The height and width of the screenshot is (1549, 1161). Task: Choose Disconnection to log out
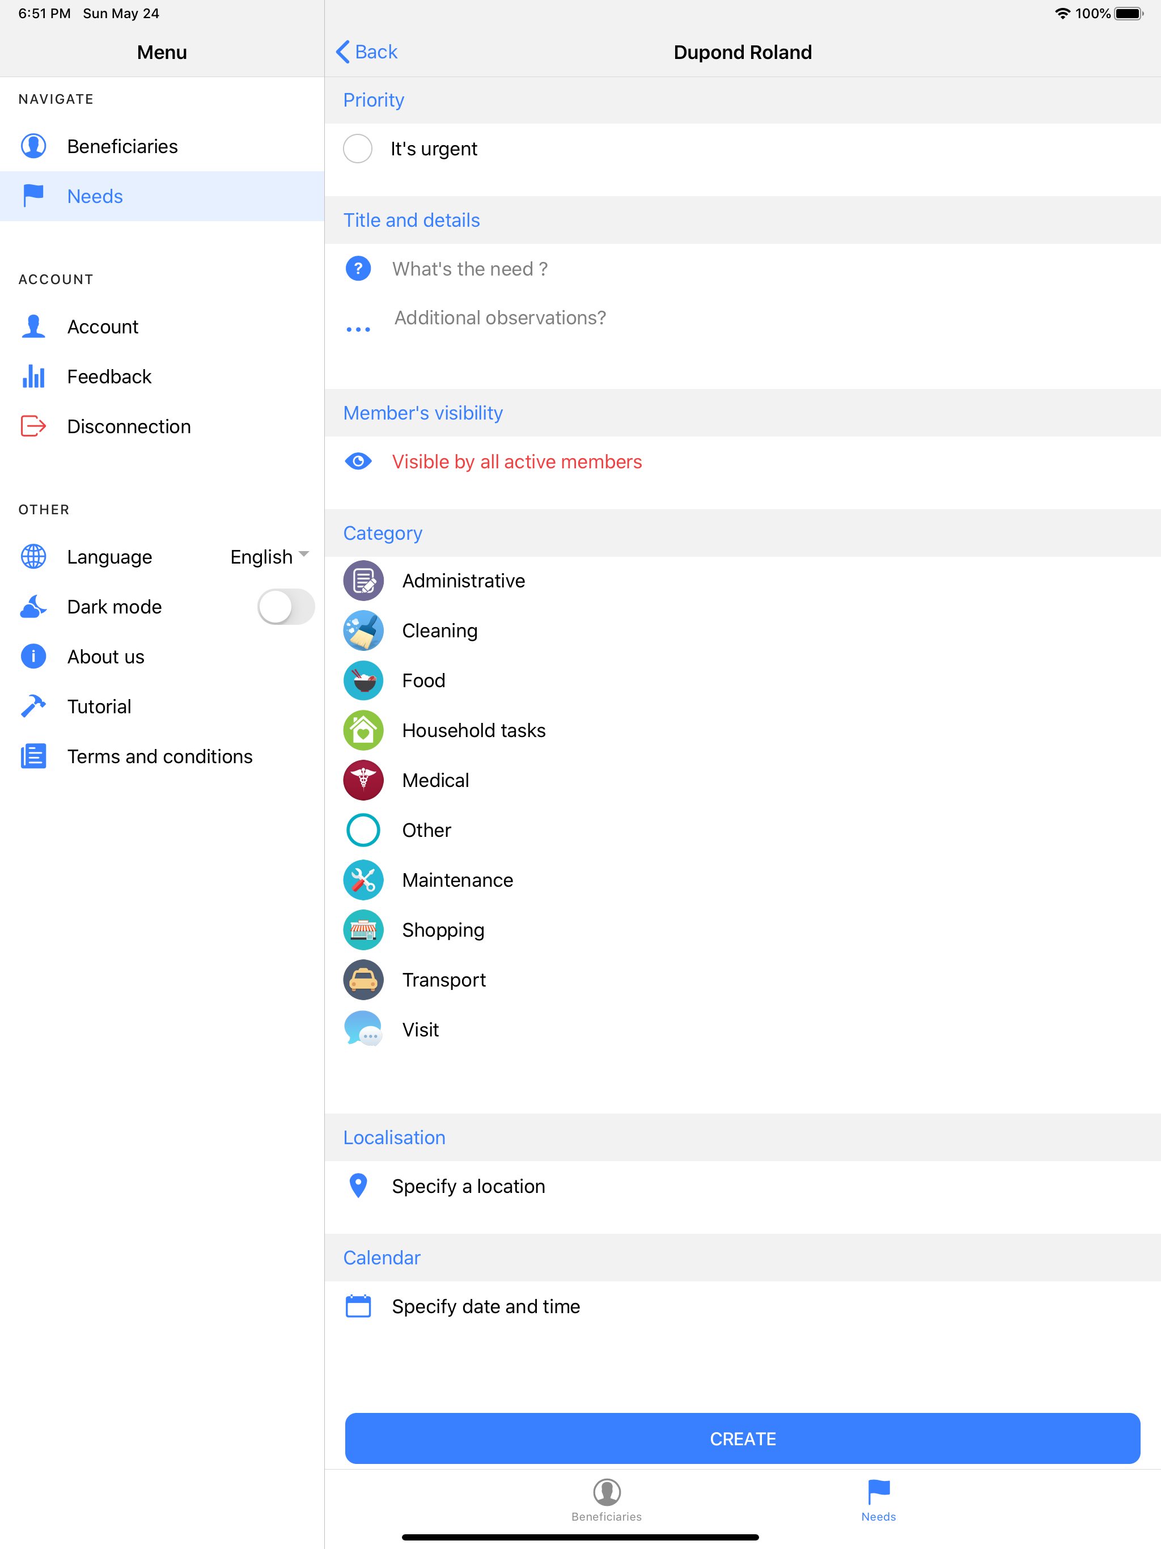point(162,426)
